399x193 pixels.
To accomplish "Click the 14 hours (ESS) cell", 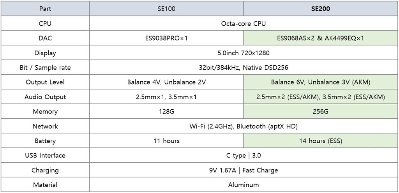I will click(x=321, y=141).
